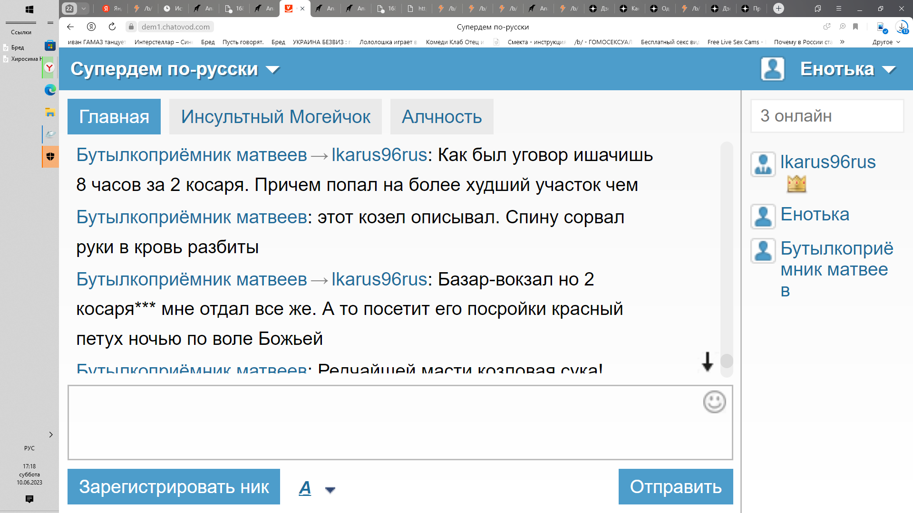Viewport: 913px width, 513px height.
Task: Switch to the Алчность chat tab
Action: coord(441,116)
